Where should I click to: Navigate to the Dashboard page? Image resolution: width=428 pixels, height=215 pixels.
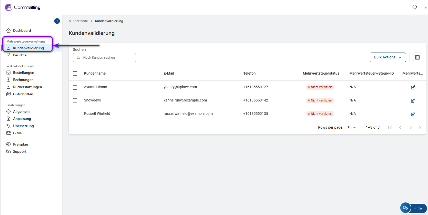[22, 30]
